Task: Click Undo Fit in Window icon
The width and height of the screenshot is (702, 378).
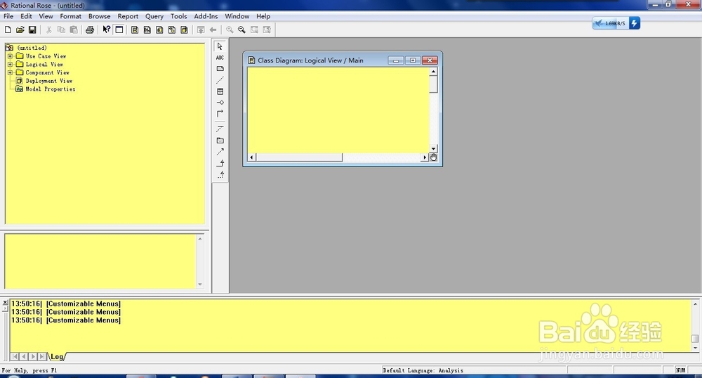Action: point(267,30)
